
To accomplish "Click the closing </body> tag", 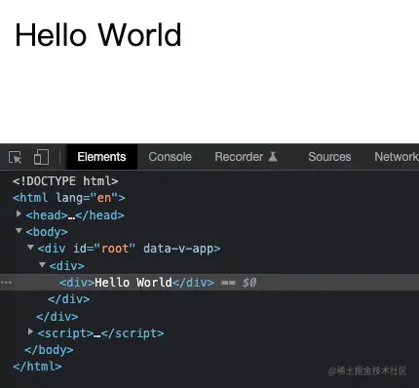I will (49, 350).
